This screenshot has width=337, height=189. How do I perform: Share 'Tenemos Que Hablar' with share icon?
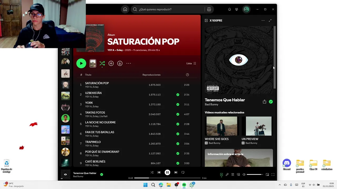(264, 102)
